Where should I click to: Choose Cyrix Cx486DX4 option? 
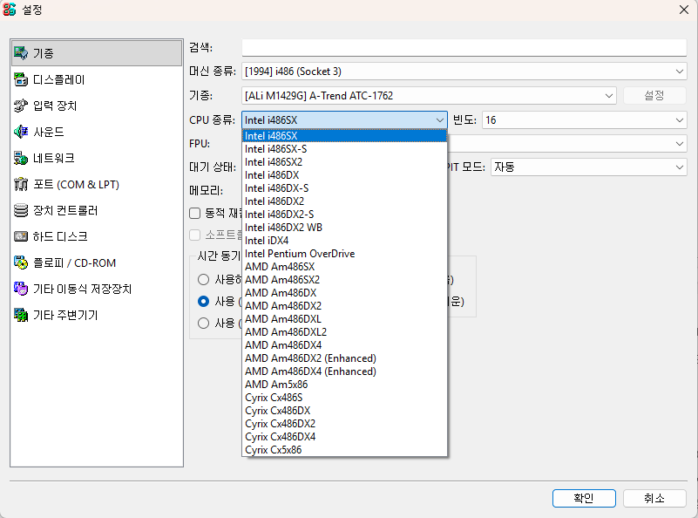(x=344, y=437)
